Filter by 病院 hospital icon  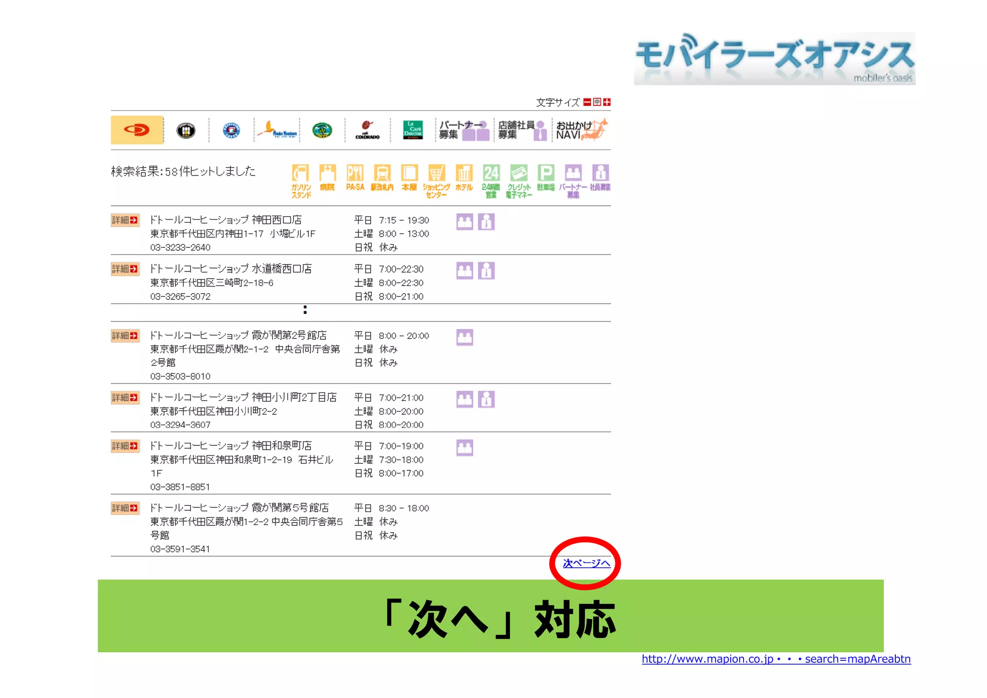pyautogui.click(x=327, y=177)
